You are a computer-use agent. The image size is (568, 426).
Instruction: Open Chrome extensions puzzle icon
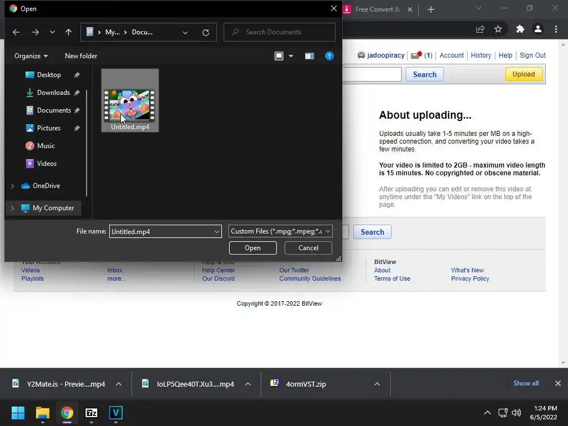point(520,29)
